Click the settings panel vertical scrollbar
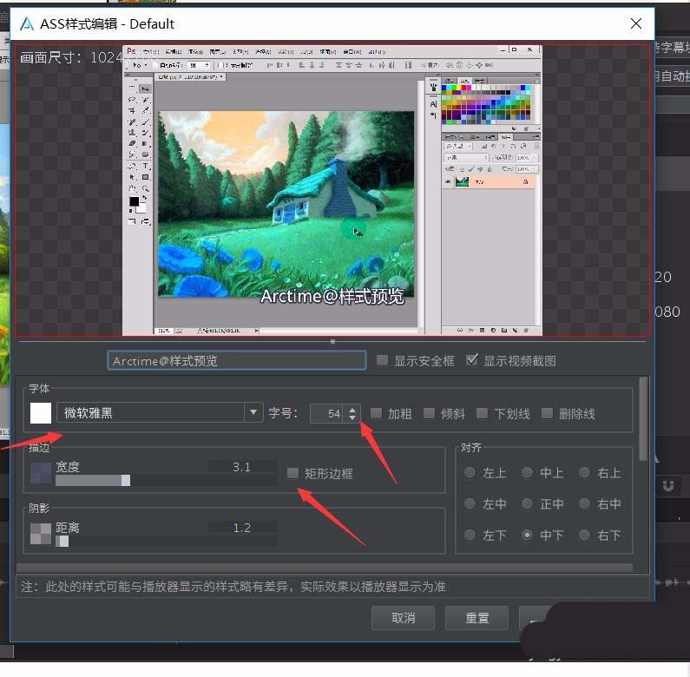The width and height of the screenshot is (690, 677). 643,418
